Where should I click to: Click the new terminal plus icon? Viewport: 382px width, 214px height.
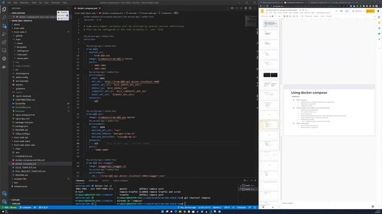(x=245, y=180)
